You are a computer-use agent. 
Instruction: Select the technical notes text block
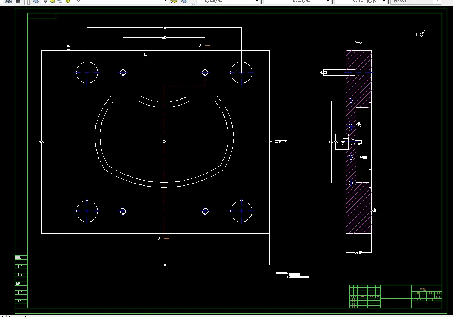pyautogui.click(x=292, y=275)
